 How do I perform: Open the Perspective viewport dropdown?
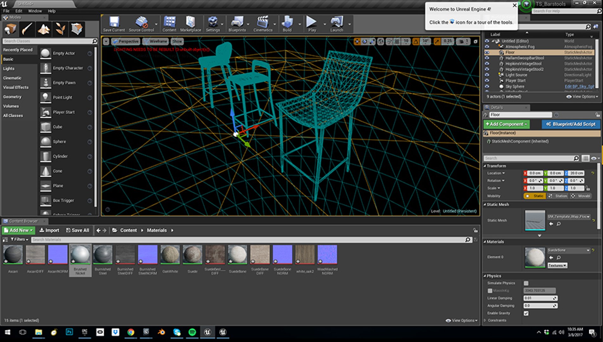click(x=126, y=41)
